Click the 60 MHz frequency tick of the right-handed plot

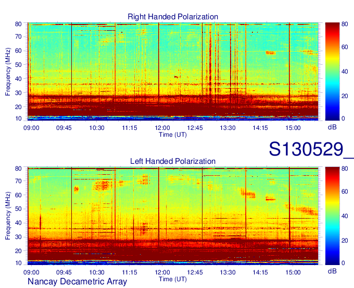18,51
